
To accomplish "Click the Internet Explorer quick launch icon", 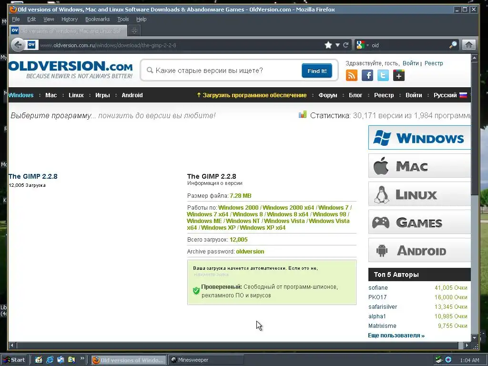I will [x=50, y=360].
